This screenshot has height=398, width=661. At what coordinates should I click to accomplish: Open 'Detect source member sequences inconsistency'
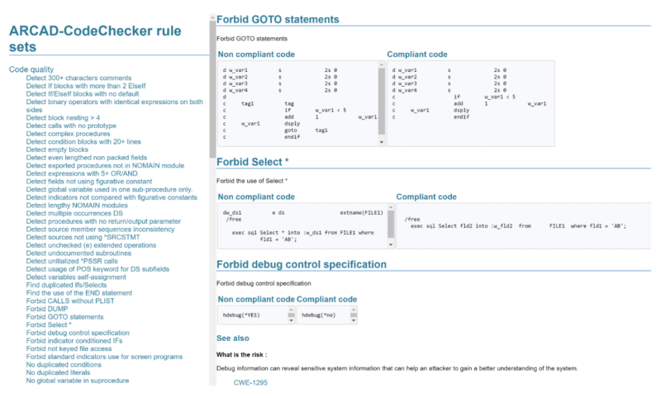pyautogui.click(x=100, y=230)
